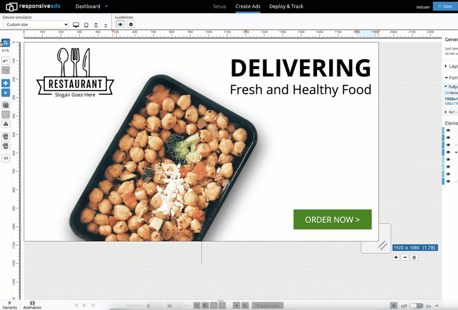
Task: Expand the 4x1 format group
Action: tap(445, 112)
